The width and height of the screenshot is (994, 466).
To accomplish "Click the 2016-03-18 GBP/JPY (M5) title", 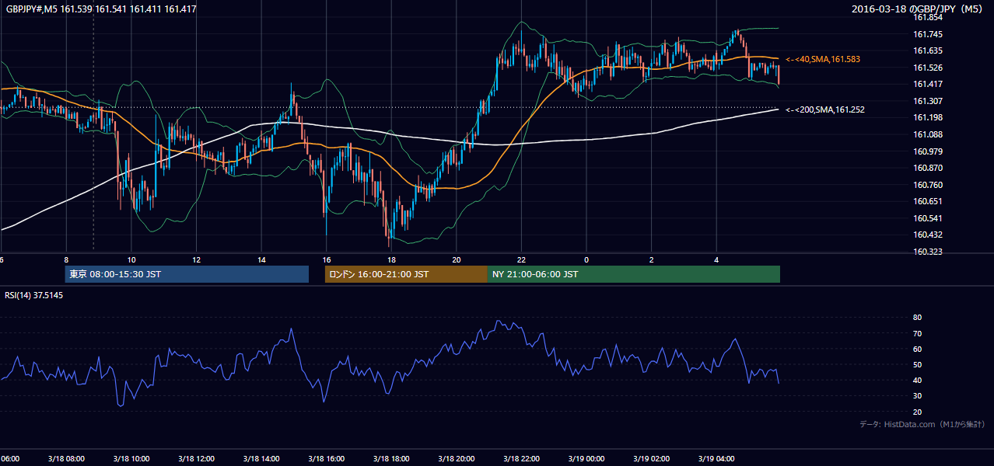I will tap(917, 9).
